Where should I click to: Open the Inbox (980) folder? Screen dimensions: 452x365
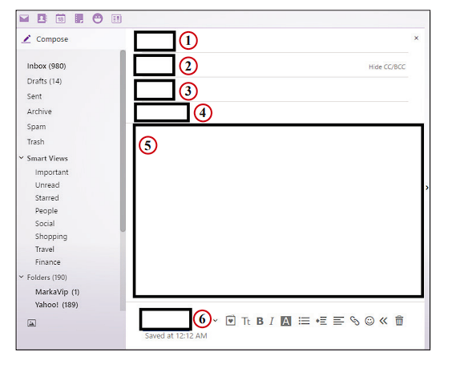coord(46,66)
